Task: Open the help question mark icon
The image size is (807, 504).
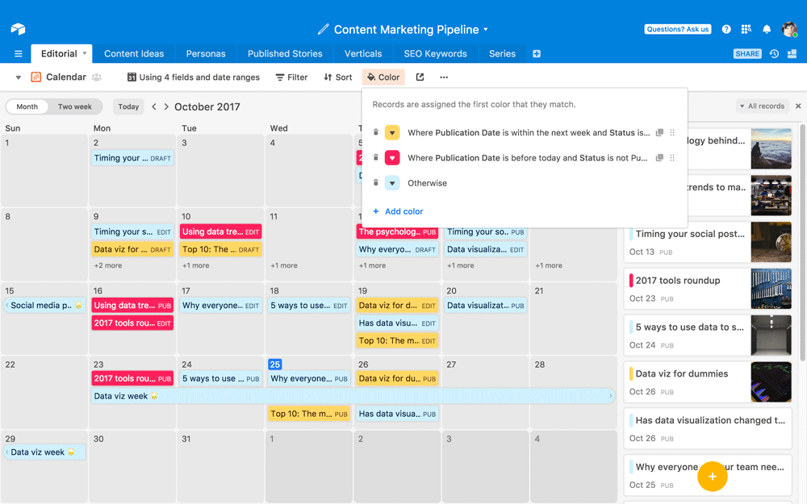Action: tap(726, 29)
